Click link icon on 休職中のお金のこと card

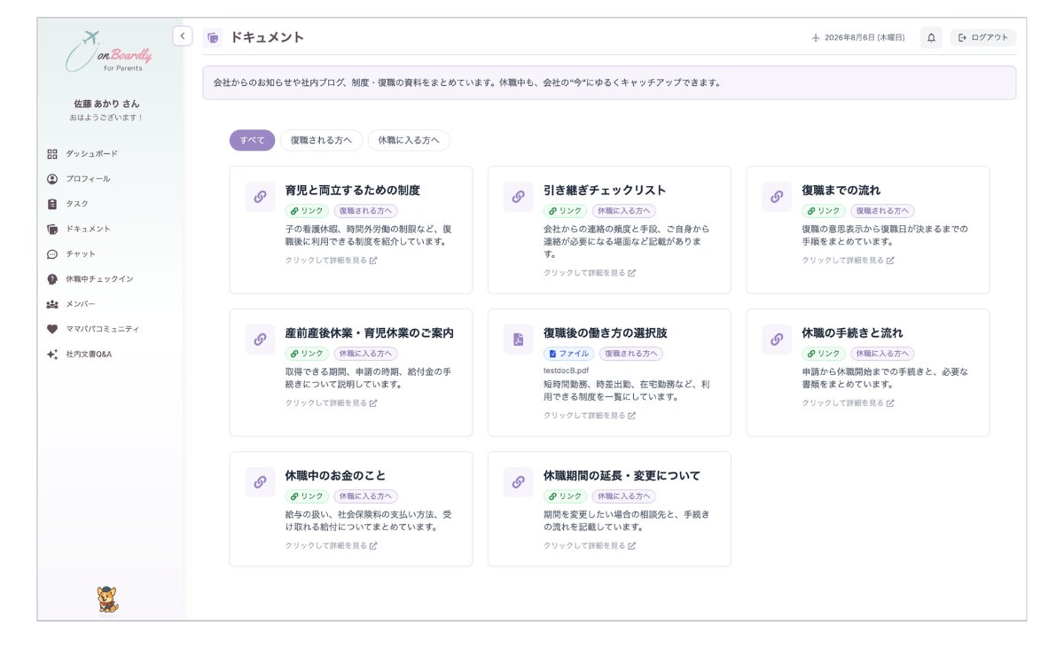(x=260, y=482)
